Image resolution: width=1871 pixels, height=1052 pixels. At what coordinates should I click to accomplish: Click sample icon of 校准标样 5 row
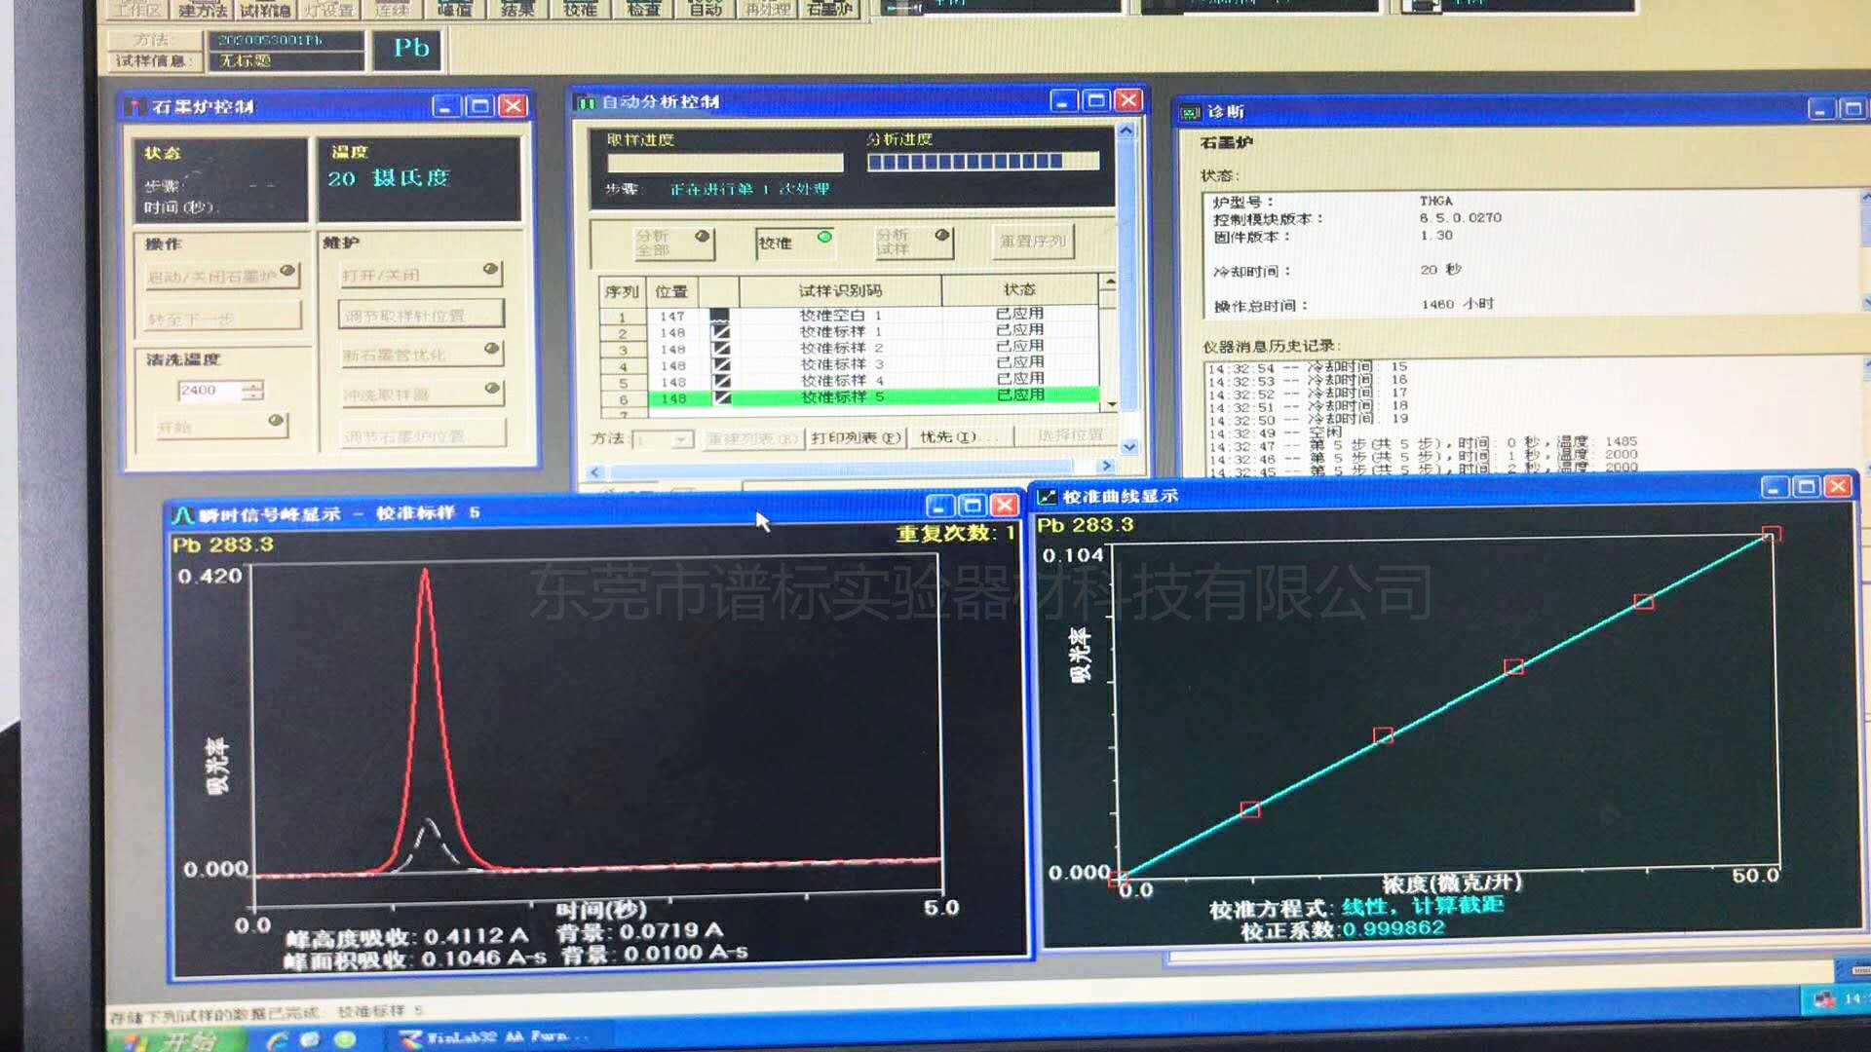721,397
